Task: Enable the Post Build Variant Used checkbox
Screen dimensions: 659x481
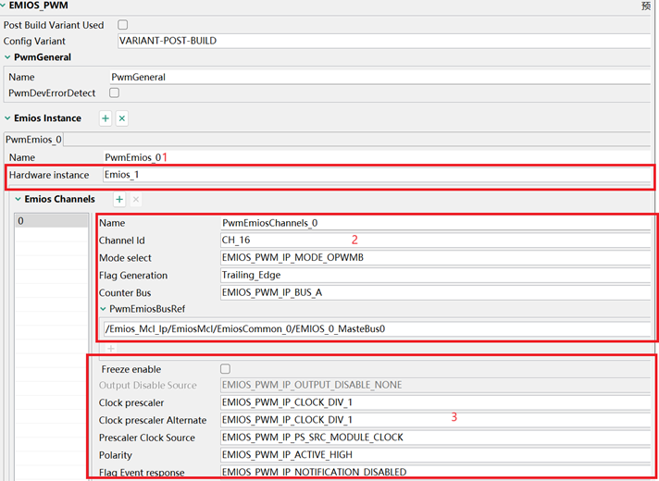Action: pyautogui.click(x=123, y=25)
